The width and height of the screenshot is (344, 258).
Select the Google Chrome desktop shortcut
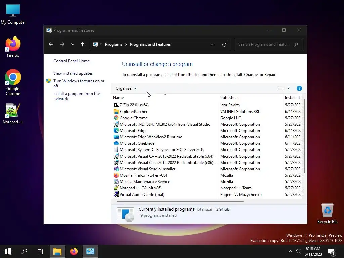point(13,82)
